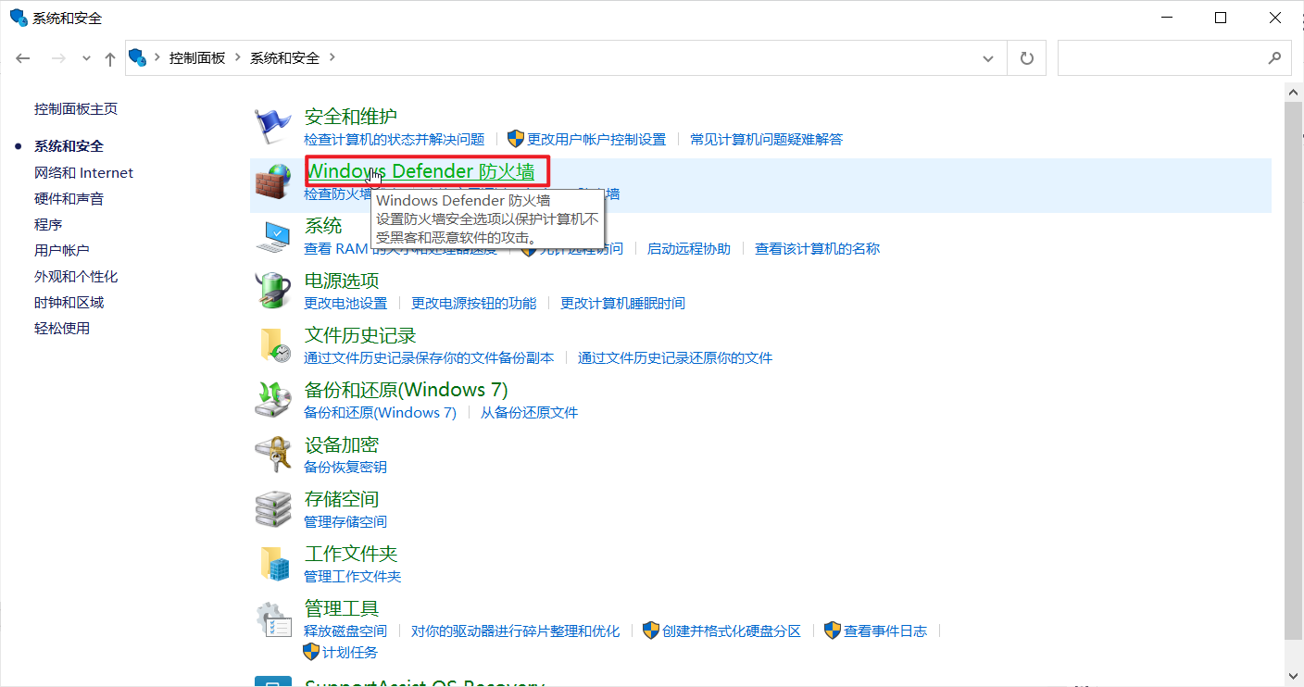Image resolution: width=1304 pixels, height=687 pixels.
Task: Click 更改电池设置 link
Action: click(345, 303)
